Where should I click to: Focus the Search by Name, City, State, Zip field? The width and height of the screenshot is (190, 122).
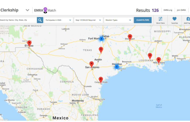coord(18,20)
